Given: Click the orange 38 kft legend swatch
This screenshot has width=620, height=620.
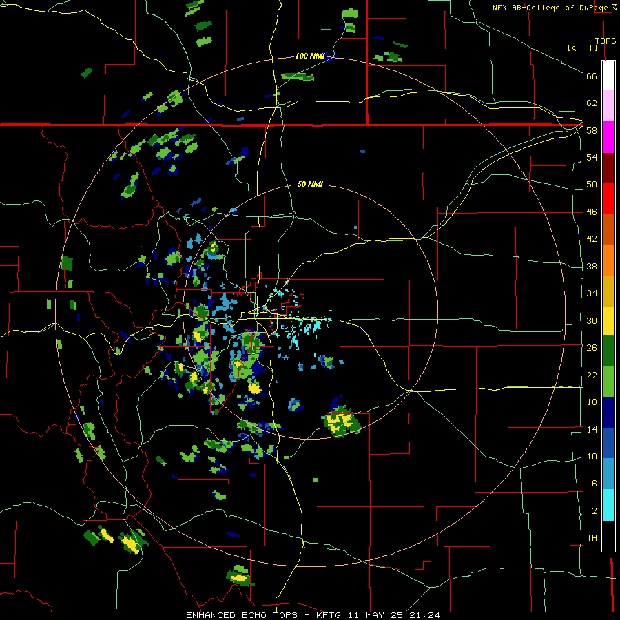Looking at the screenshot, I should tap(608, 260).
